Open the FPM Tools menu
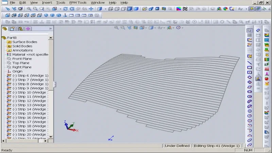This screenshot has width=272, height=153. point(78,2)
